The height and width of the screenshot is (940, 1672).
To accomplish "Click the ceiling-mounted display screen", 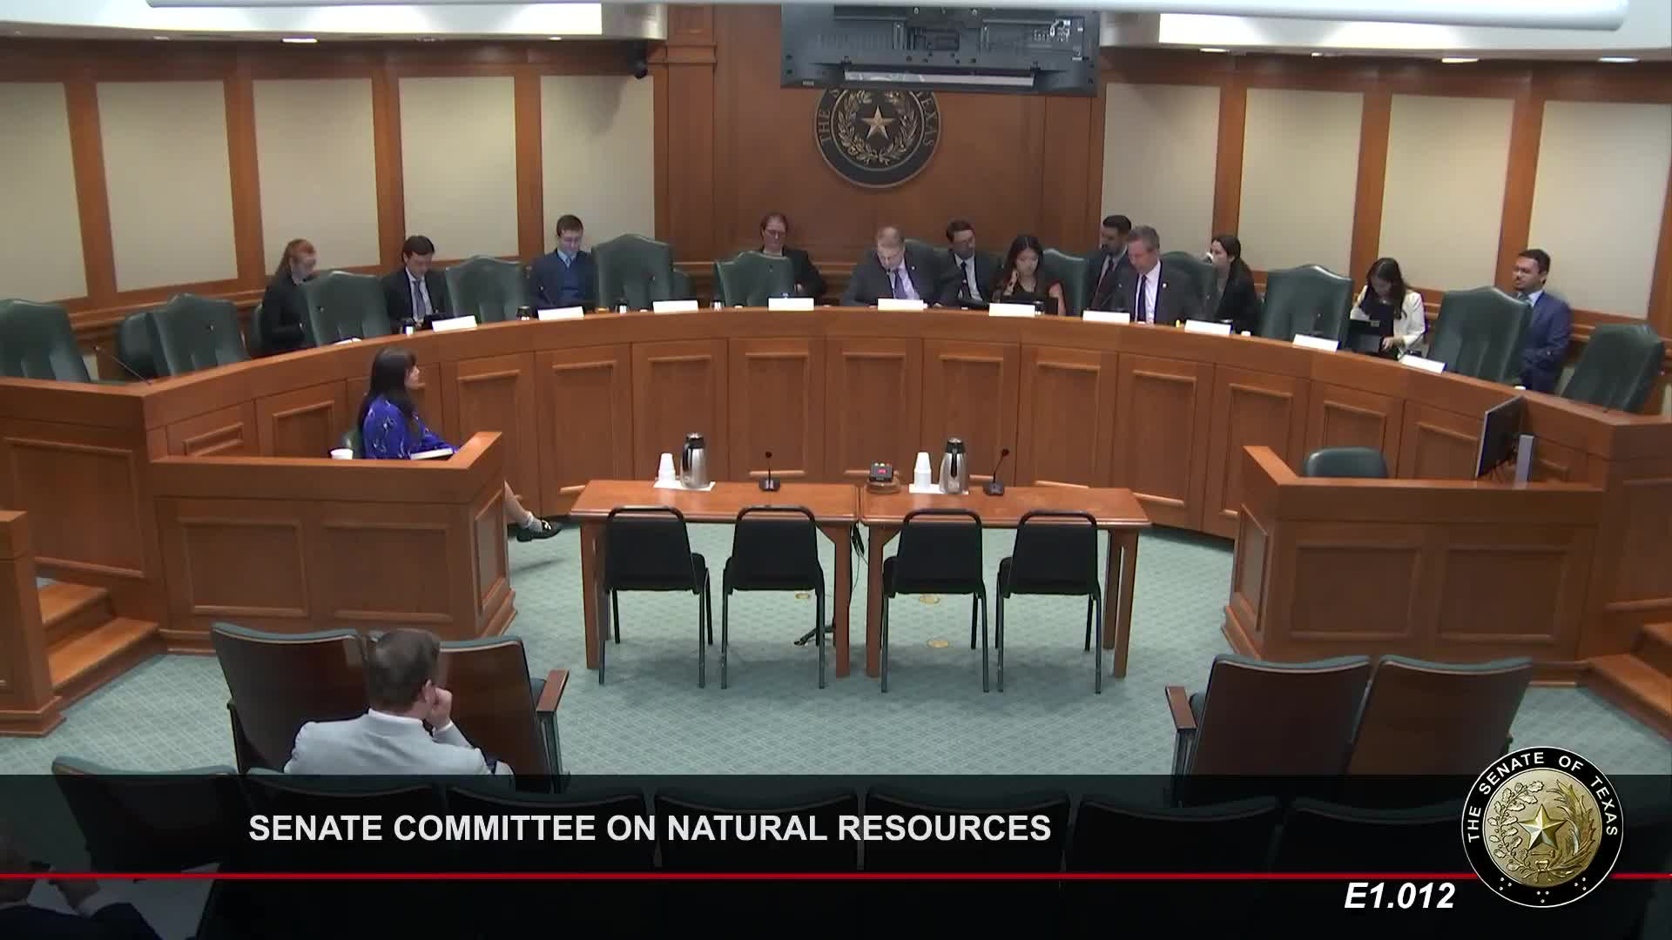I will click(x=940, y=46).
